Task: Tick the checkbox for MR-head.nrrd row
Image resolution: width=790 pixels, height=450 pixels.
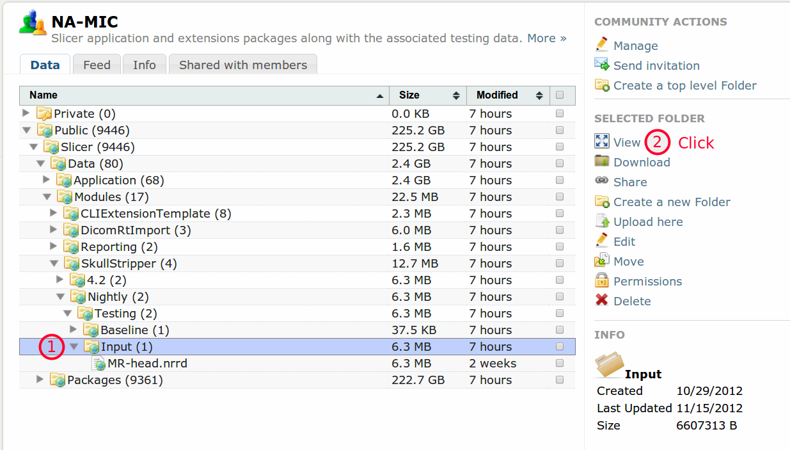Action: point(560,364)
